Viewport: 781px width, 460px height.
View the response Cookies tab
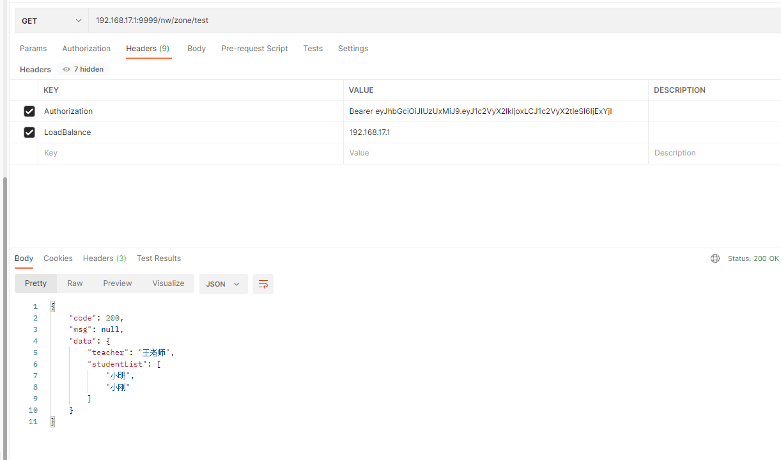coord(58,258)
